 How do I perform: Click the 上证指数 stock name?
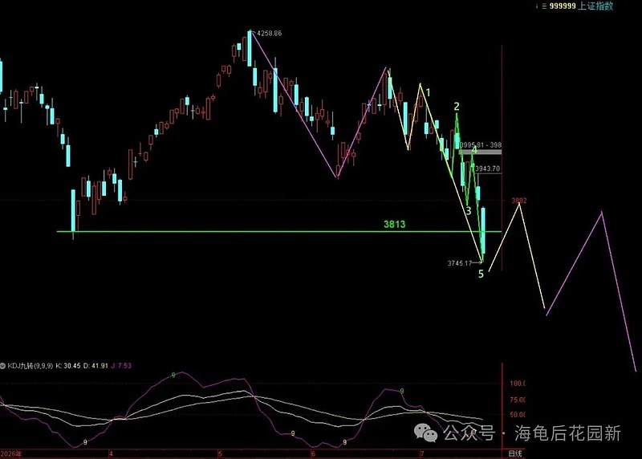point(595,6)
